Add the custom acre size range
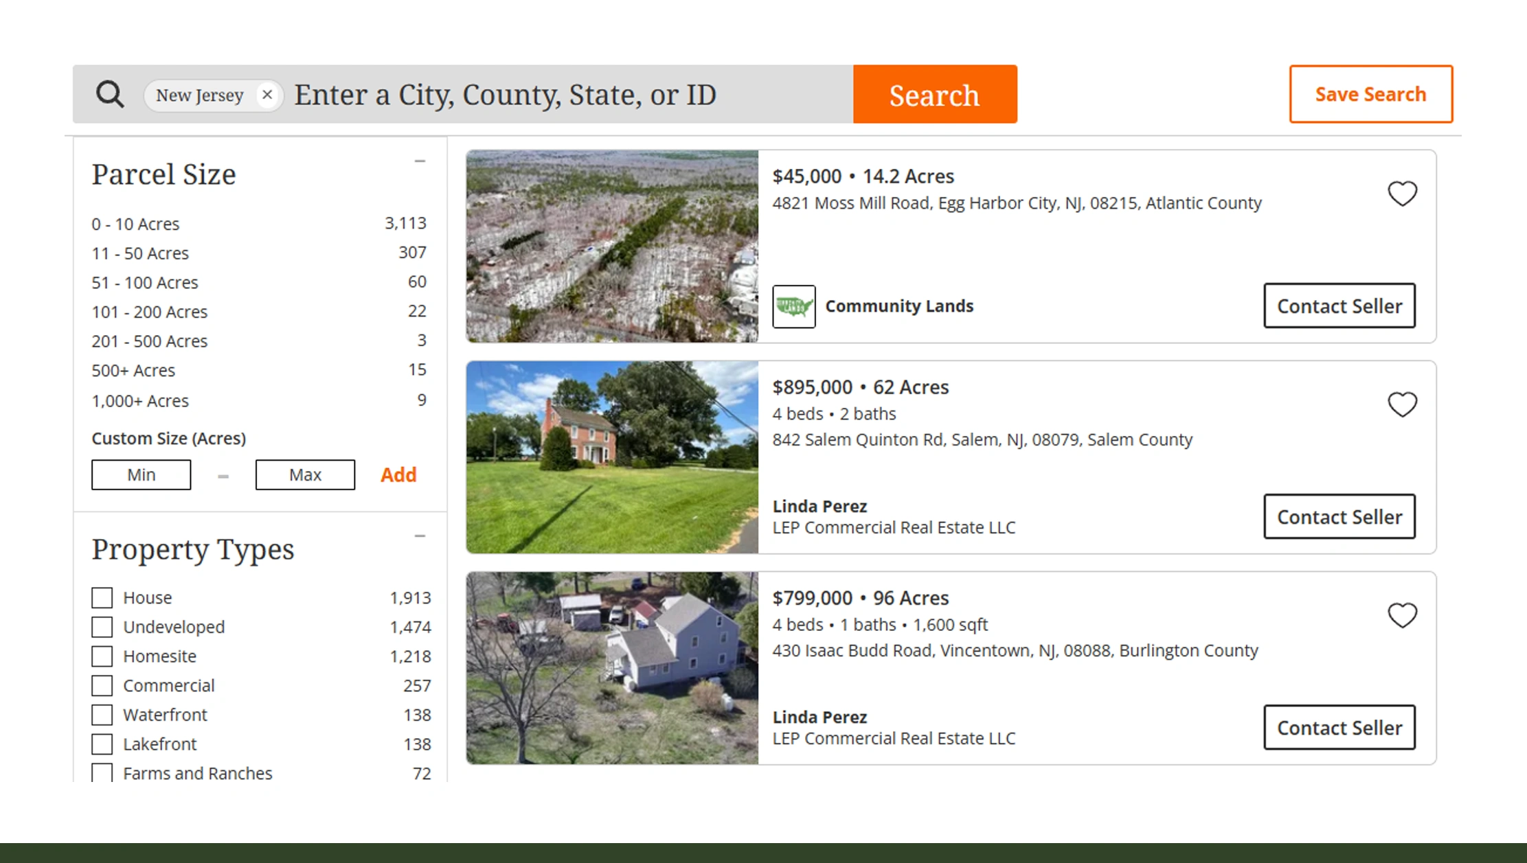1527x863 pixels. [398, 475]
